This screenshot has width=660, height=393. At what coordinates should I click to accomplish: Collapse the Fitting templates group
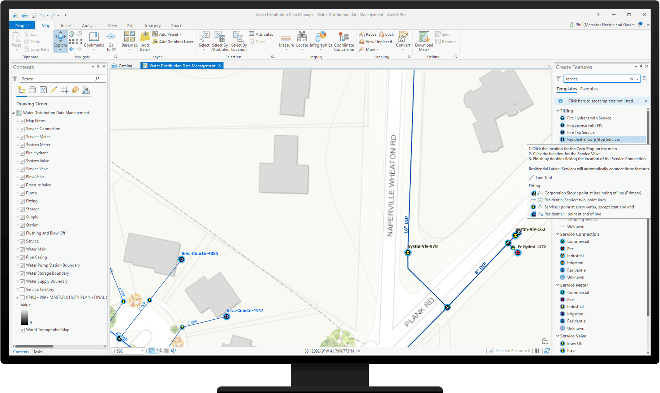(558, 111)
